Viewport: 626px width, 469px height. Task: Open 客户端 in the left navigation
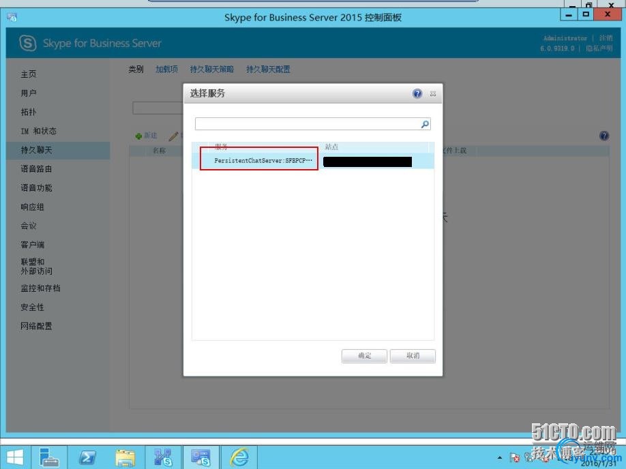[x=32, y=245]
